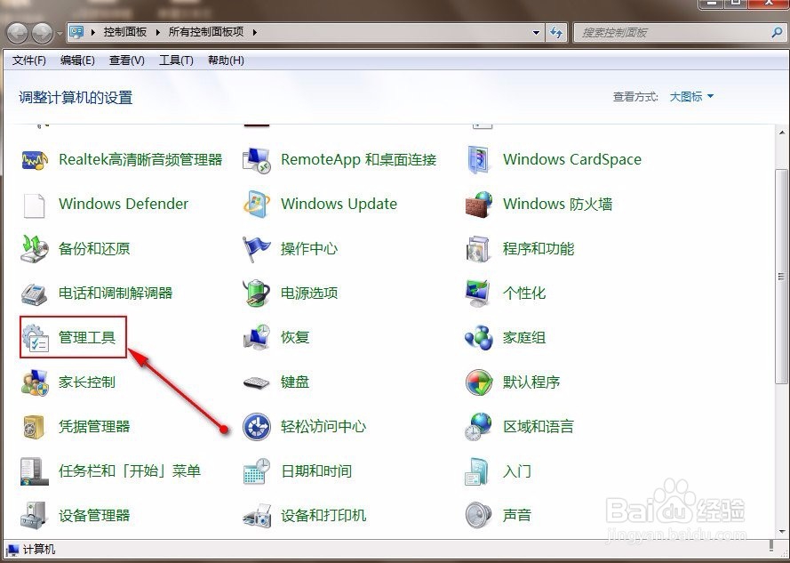Click the 程序和功能 link text

(539, 249)
